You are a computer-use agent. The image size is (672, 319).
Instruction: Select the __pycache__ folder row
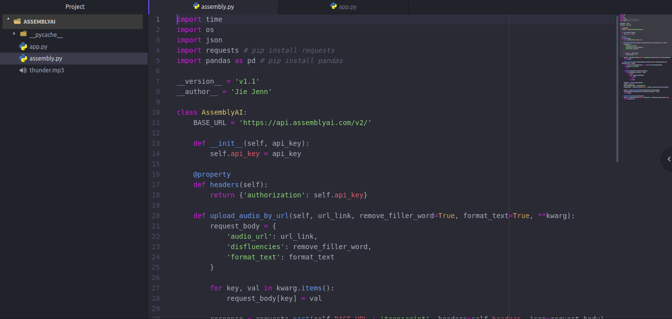point(74,34)
